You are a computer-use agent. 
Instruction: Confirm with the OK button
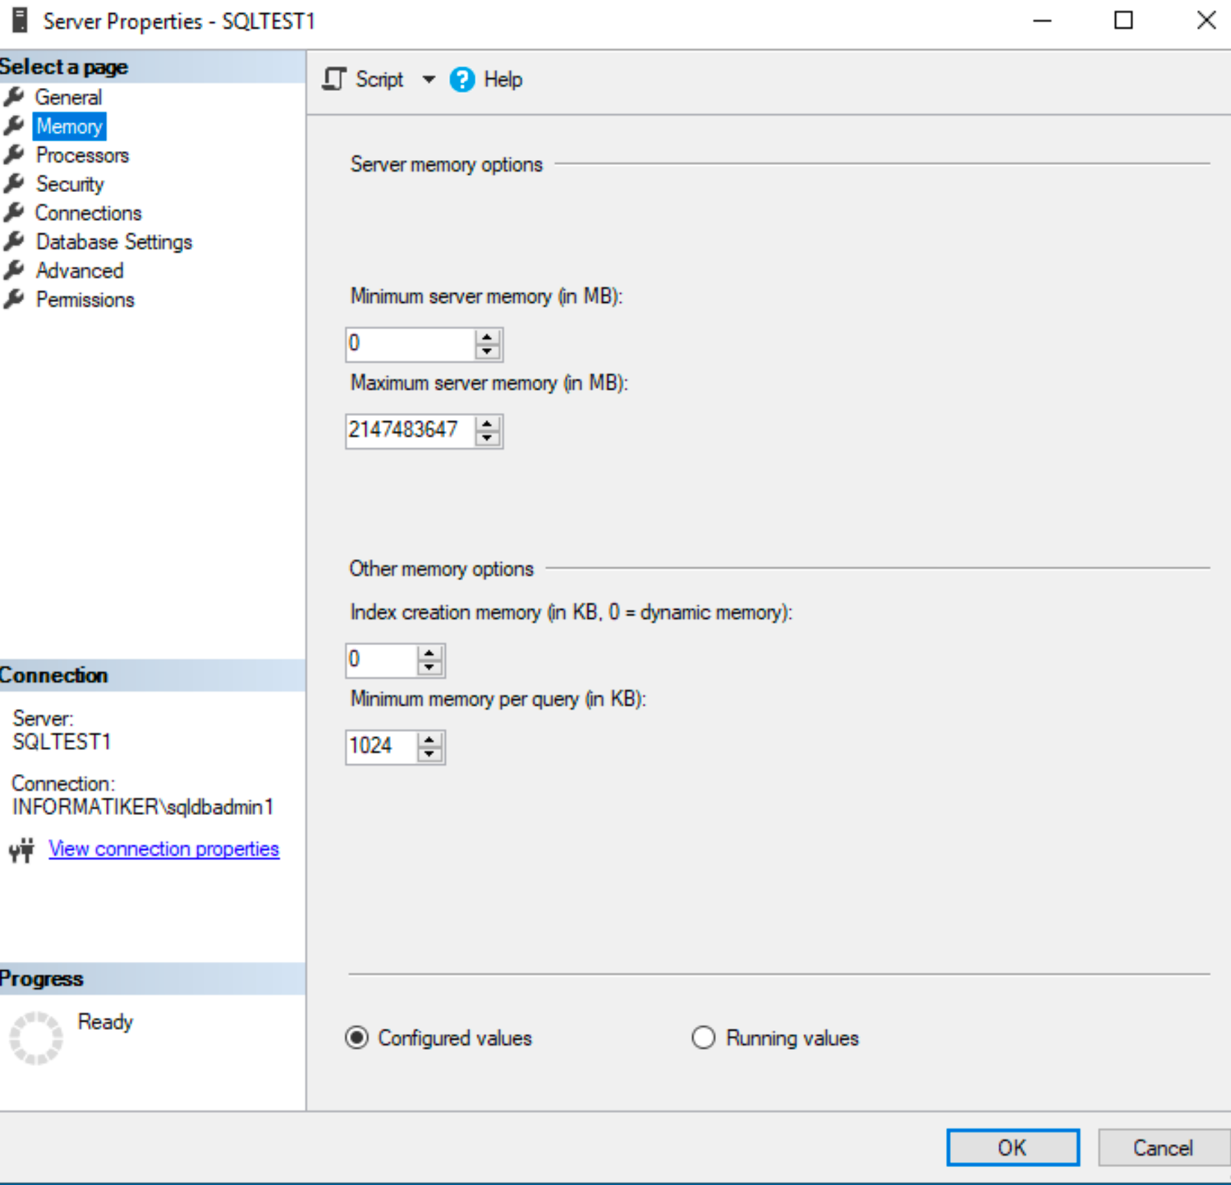tap(1013, 1148)
